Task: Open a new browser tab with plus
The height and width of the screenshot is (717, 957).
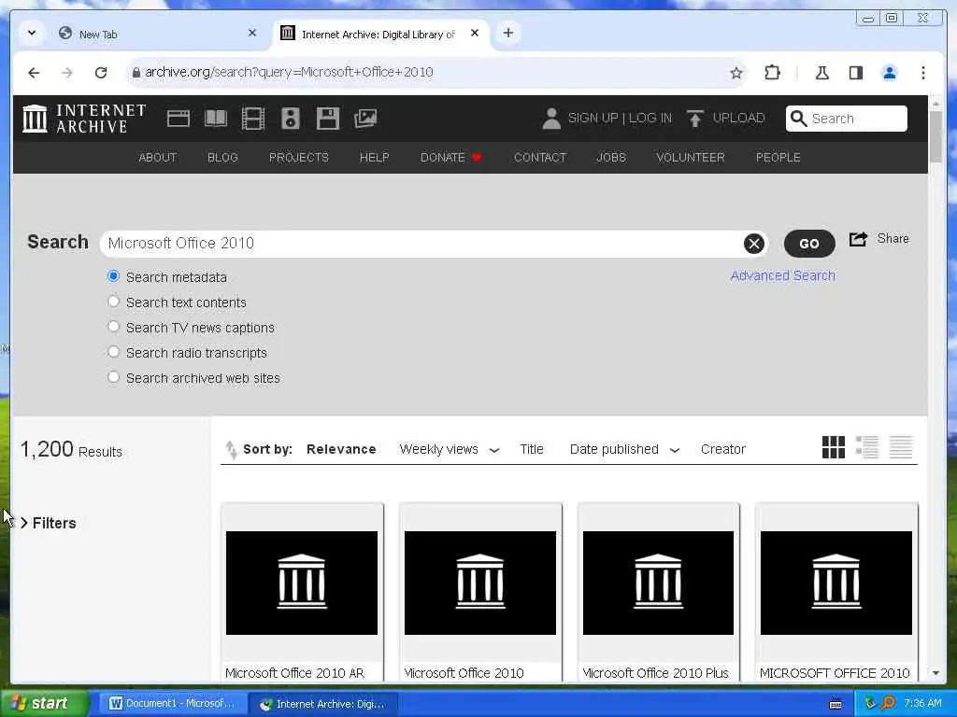Action: pyautogui.click(x=507, y=33)
